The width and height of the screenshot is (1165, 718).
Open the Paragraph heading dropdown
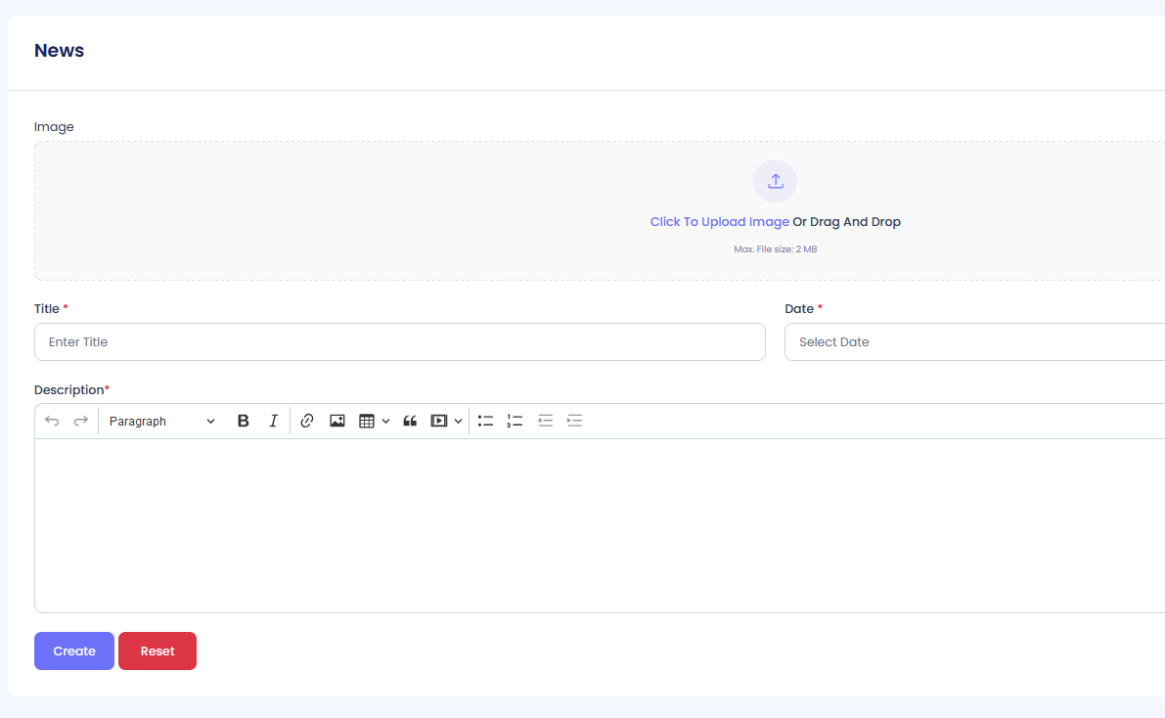click(162, 421)
